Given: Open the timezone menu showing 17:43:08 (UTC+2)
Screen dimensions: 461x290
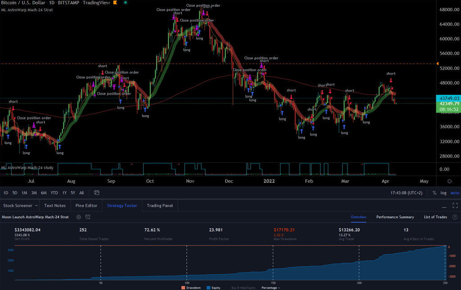Looking at the screenshot, I should tap(407, 193).
